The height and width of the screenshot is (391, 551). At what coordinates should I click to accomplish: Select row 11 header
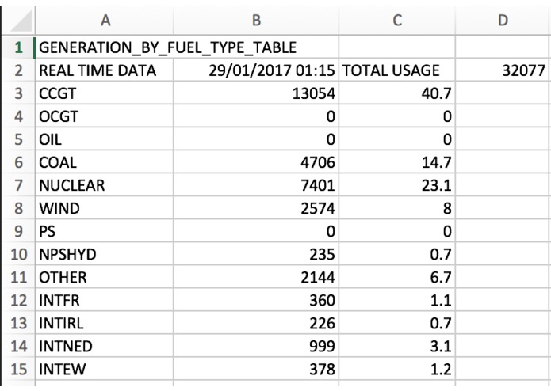[18, 277]
